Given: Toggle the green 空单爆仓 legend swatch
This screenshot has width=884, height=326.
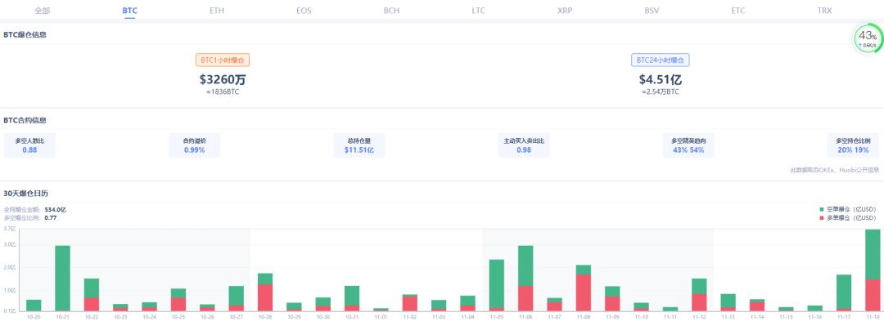Looking at the screenshot, I should [822, 209].
